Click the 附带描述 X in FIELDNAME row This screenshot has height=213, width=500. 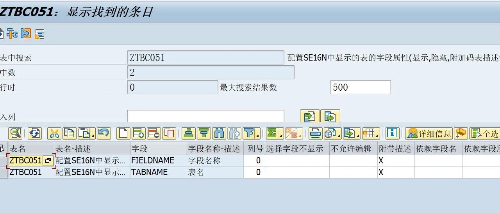[396, 161]
